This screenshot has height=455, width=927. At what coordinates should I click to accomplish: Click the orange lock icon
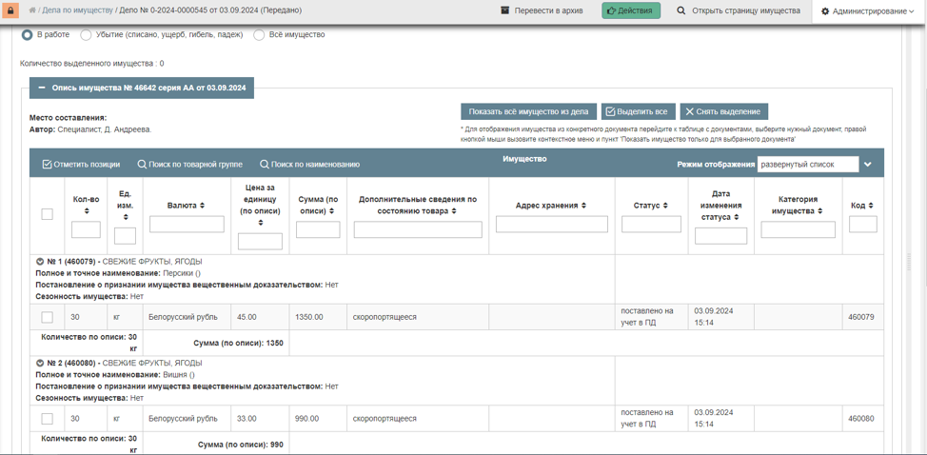pos(10,11)
